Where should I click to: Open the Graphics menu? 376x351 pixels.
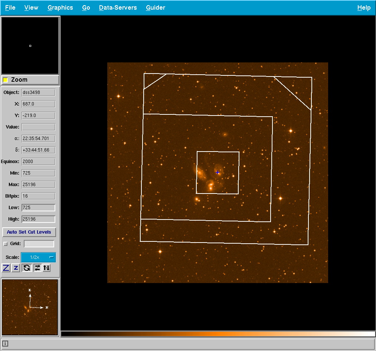coord(60,8)
